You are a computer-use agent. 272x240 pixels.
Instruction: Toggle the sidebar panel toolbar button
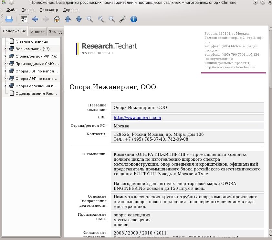coord(24,19)
